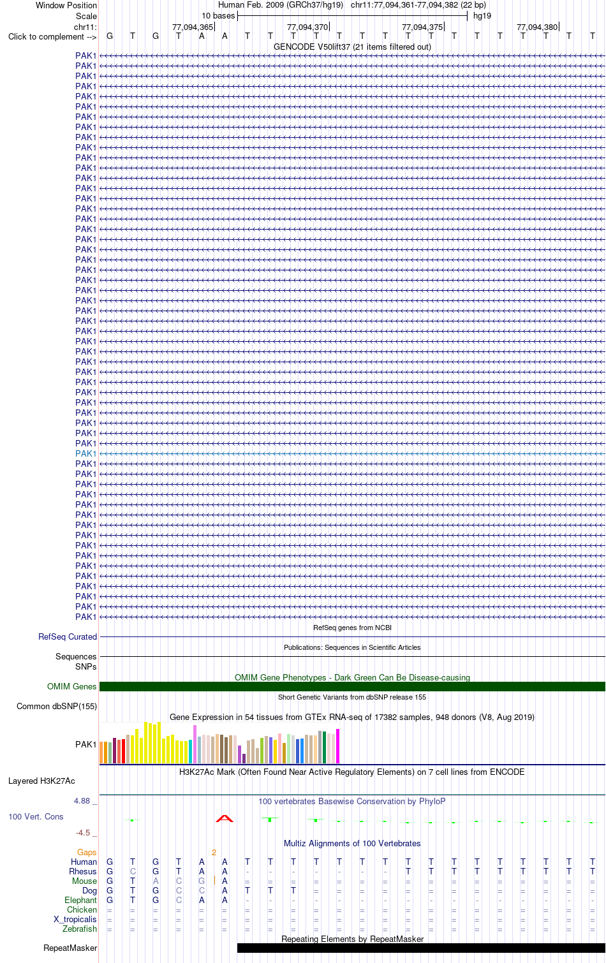
Task: Click the 'hg19' label beside the scale bar
Action: (482, 16)
